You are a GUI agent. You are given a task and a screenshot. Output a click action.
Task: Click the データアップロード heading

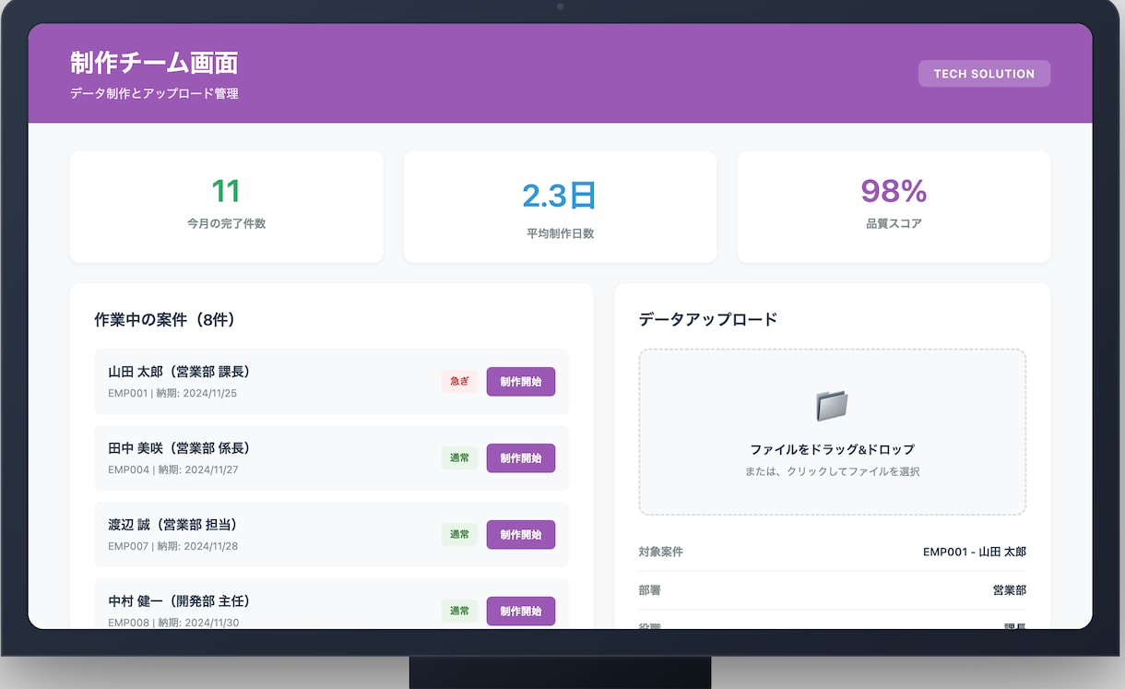pyautogui.click(x=708, y=319)
